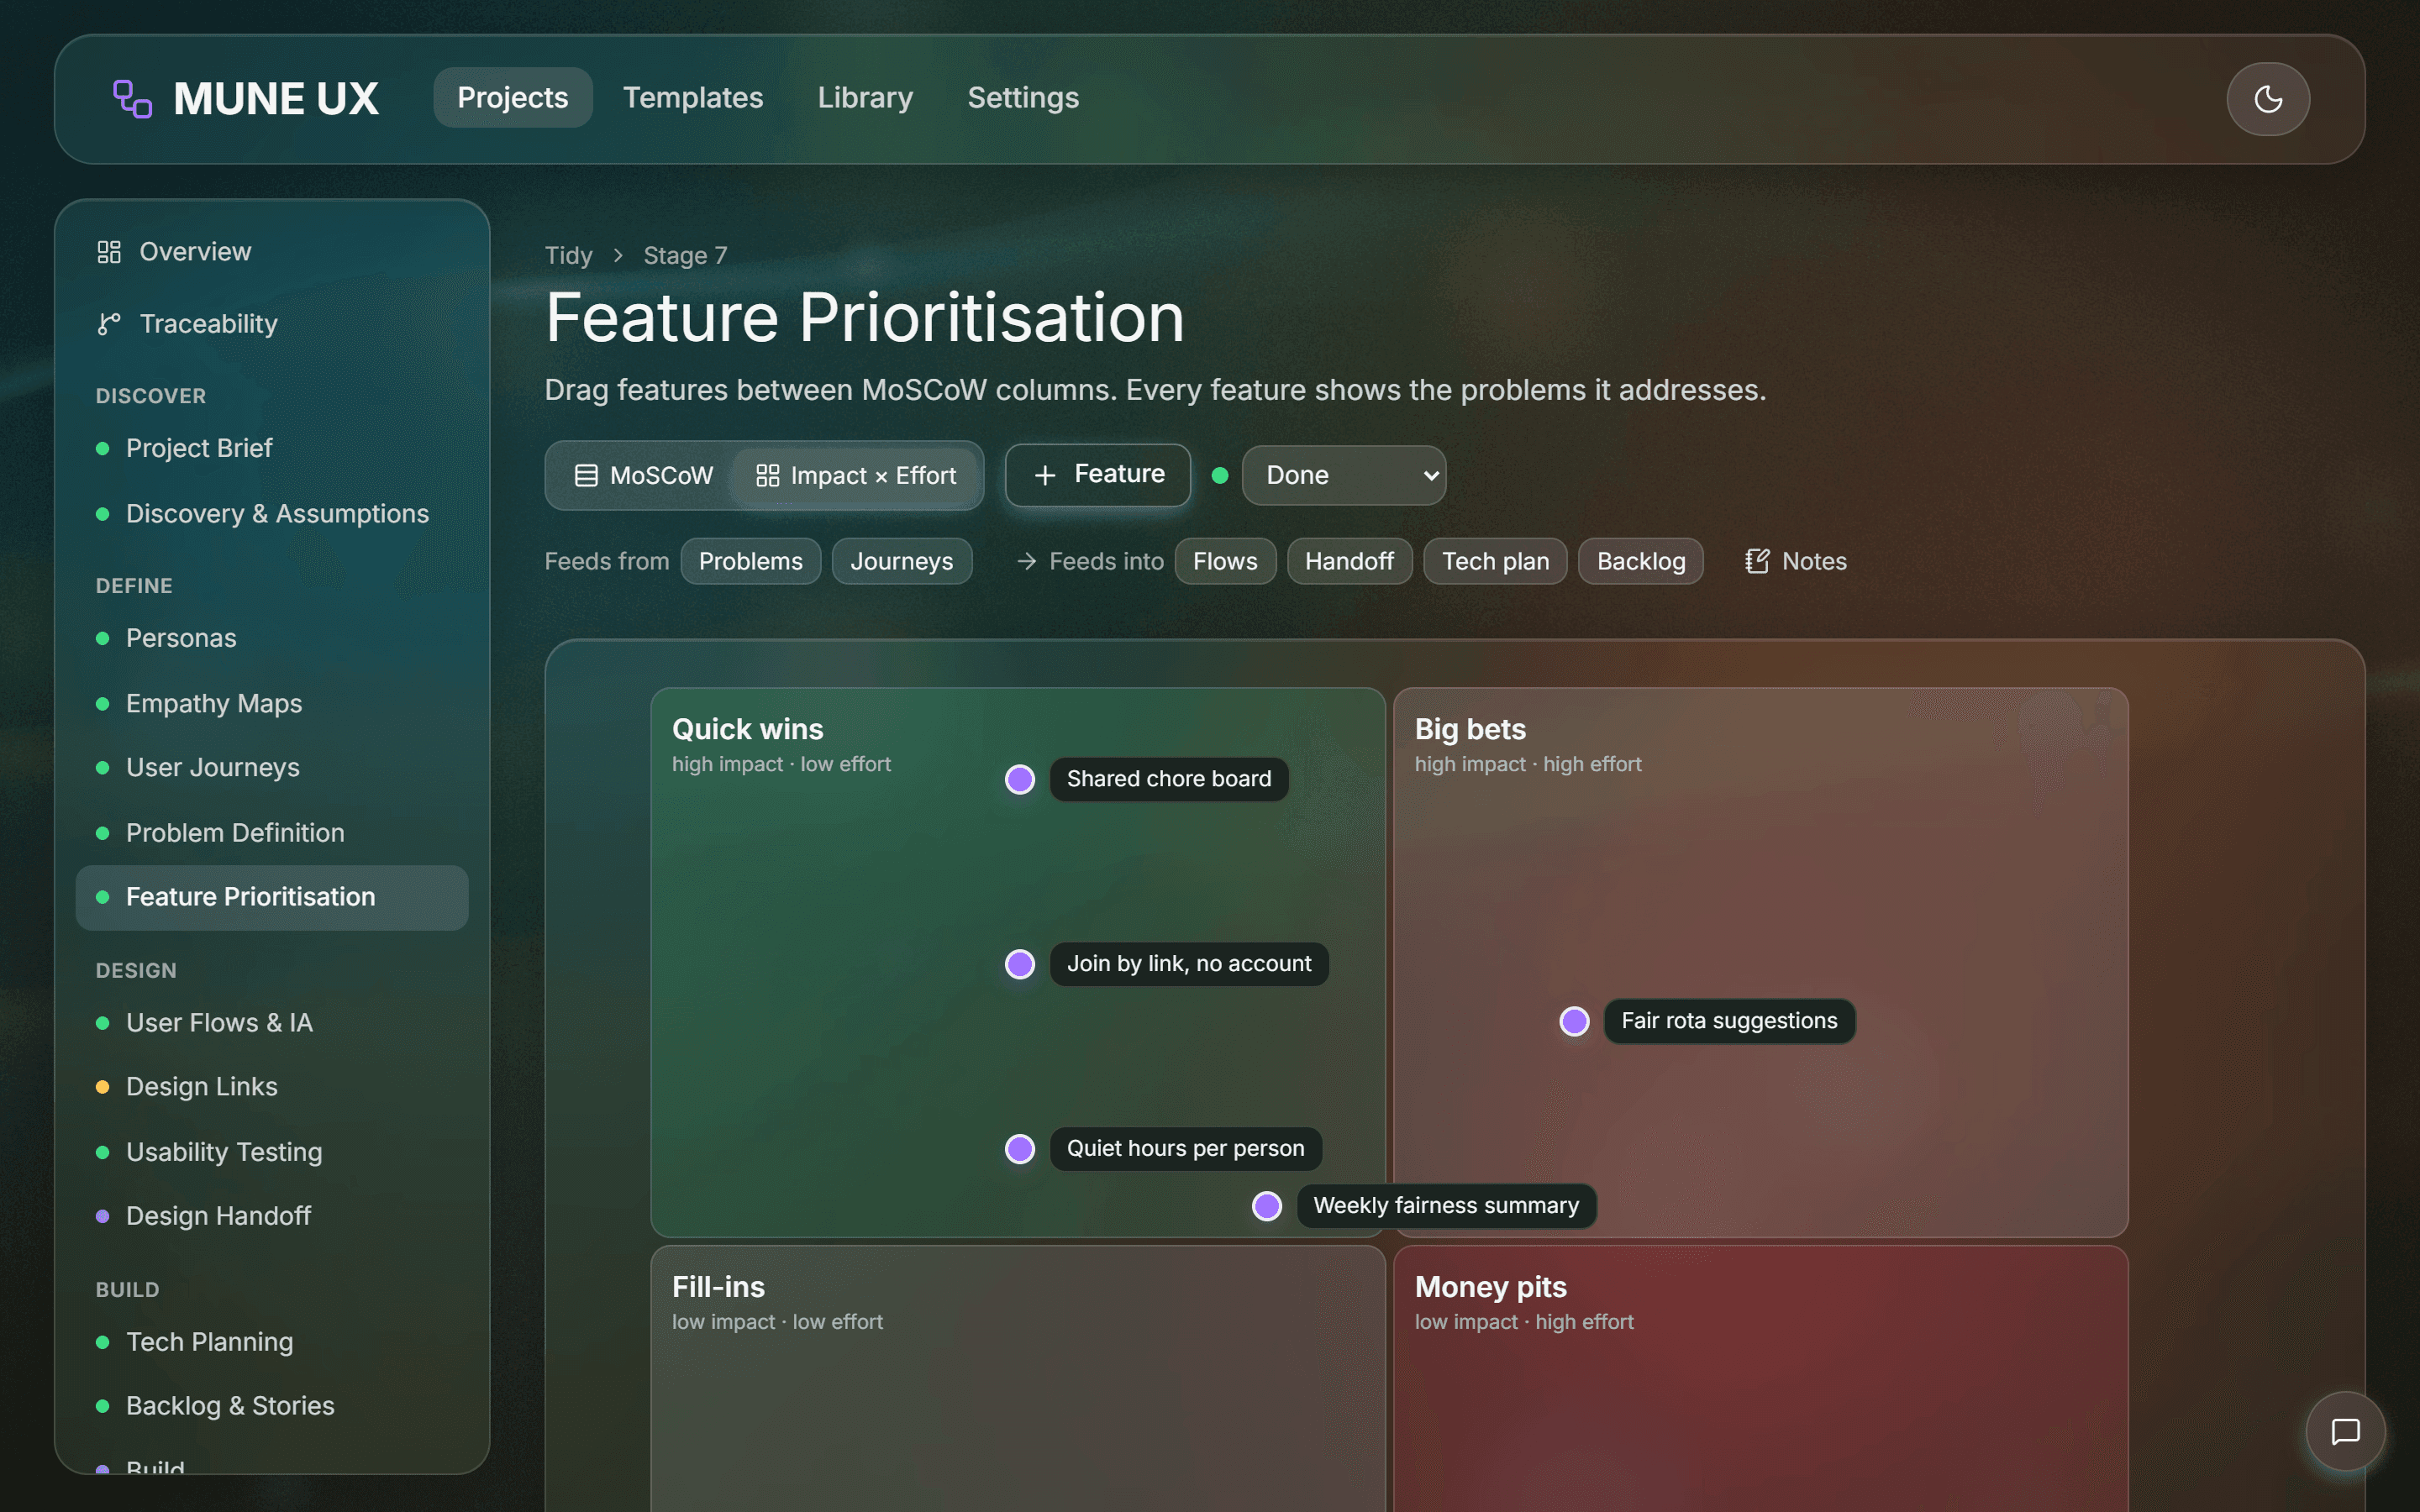2420x1512 pixels.
Task: Toggle dark mode moon button
Action: [2268, 99]
